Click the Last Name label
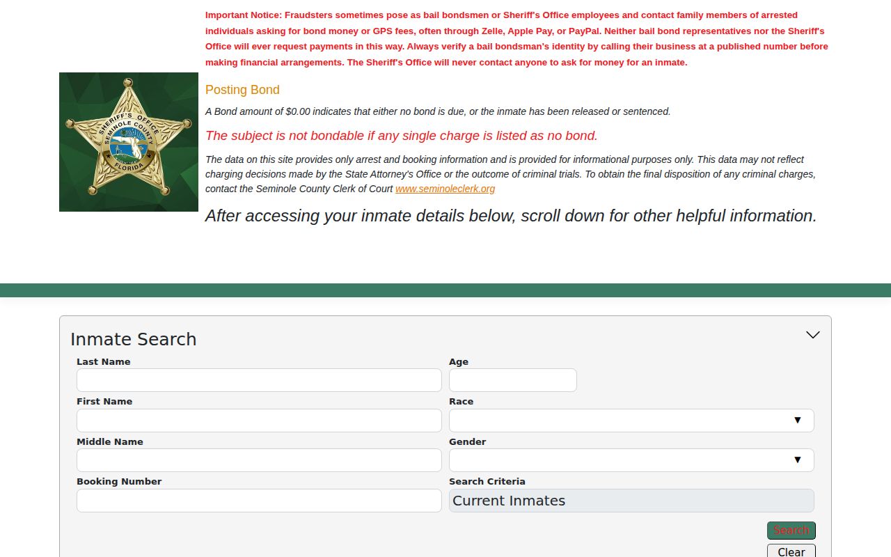 [104, 362]
